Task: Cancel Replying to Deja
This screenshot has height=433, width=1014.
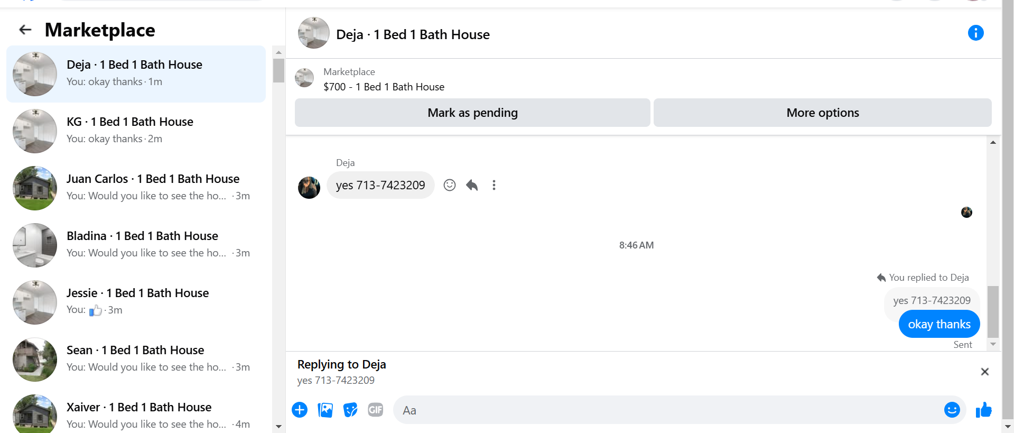Action: click(x=984, y=372)
